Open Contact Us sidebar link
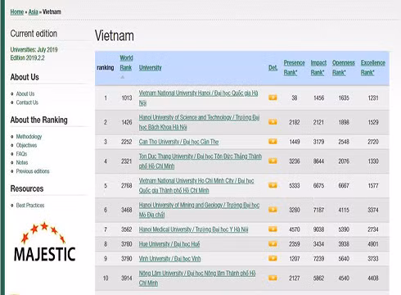 coord(27,102)
